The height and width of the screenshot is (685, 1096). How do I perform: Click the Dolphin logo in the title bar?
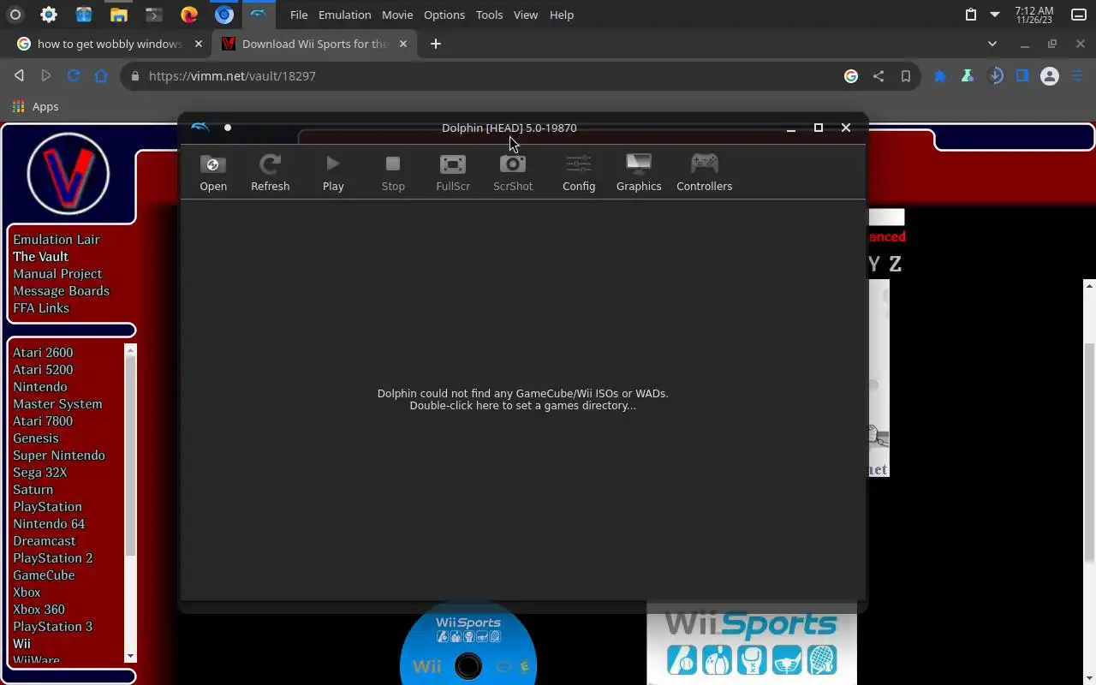point(200,128)
